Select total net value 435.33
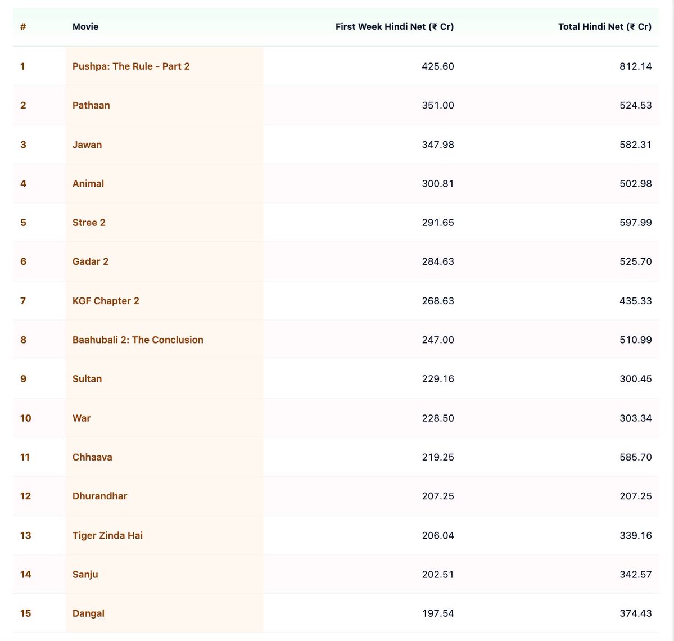 [635, 301]
